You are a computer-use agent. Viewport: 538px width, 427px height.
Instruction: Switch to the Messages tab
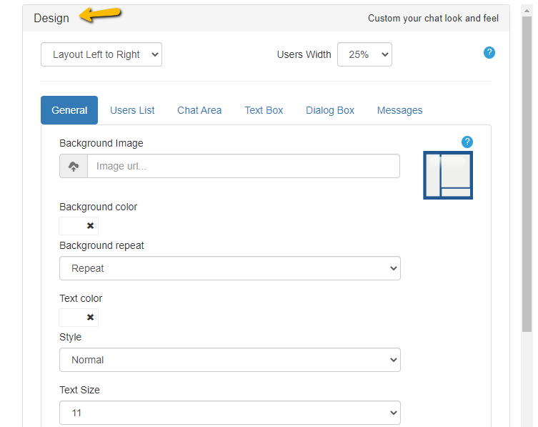tap(399, 110)
